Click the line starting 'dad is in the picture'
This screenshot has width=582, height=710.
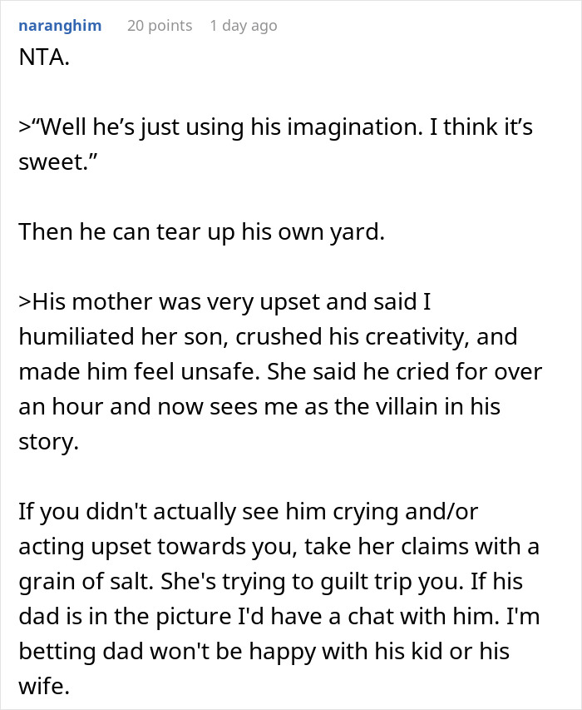(279, 616)
